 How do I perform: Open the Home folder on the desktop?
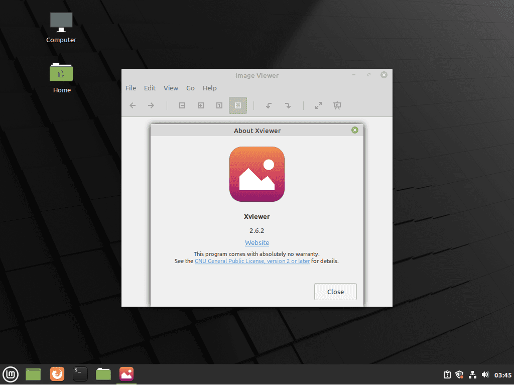coord(61,73)
